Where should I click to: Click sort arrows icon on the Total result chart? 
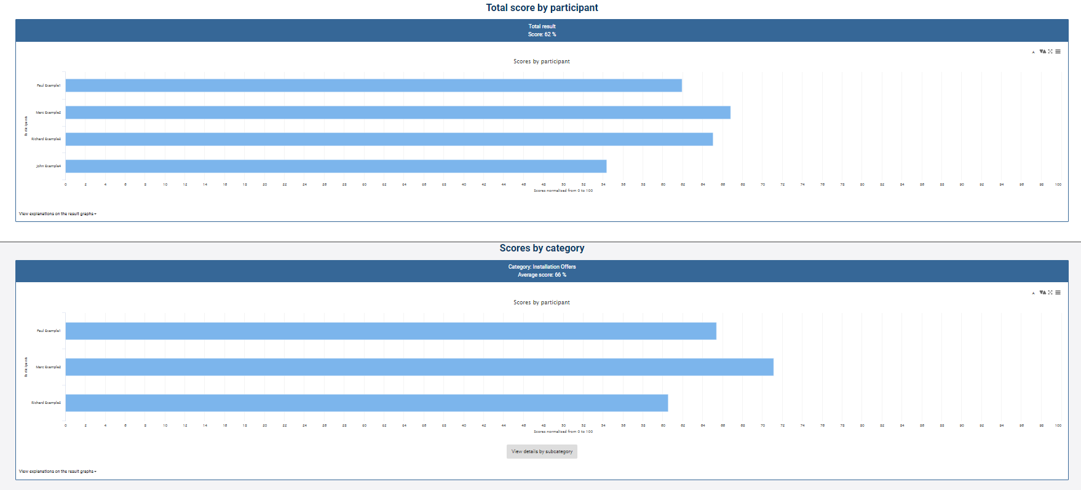[1042, 52]
